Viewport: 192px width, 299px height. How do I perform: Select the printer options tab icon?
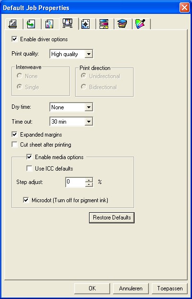click(68, 23)
